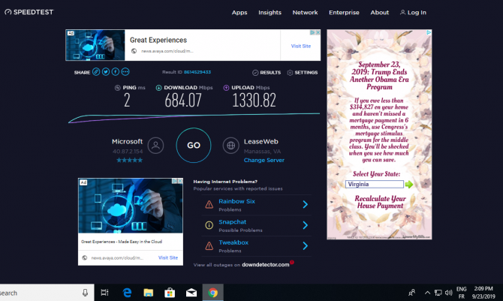
Task: Share result on Twitter
Action: click(x=106, y=72)
